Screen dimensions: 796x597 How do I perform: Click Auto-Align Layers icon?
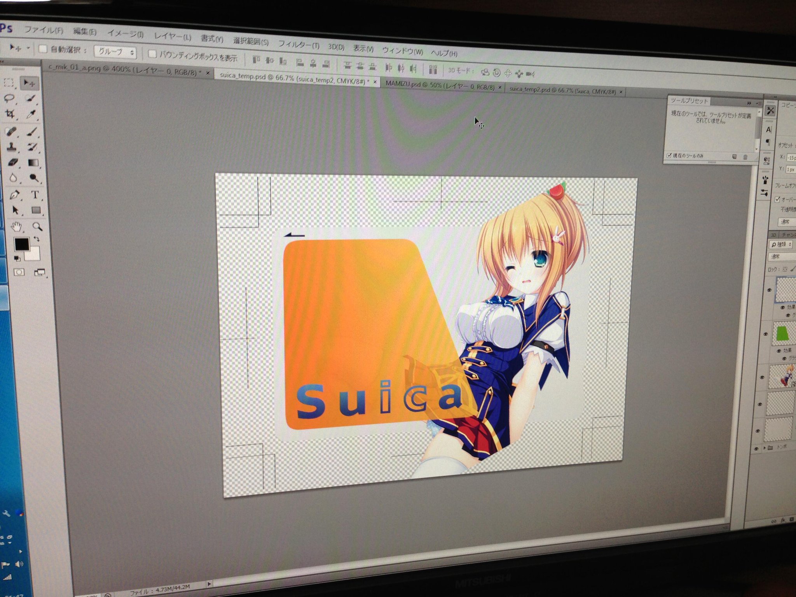(x=433, y=69)
